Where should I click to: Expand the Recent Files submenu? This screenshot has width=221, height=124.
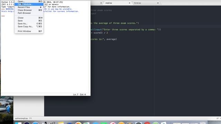click(x=29, y=7)
